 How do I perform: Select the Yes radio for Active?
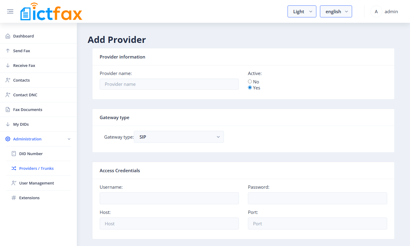click(x=250, y=88)
